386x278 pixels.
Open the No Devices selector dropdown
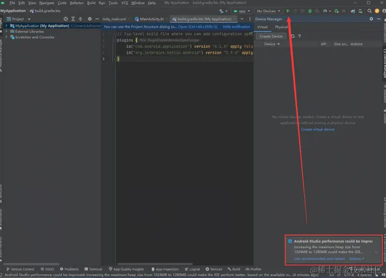[269, 11]
